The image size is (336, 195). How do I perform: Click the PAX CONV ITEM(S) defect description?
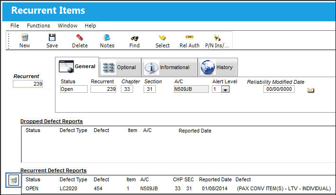284,188
